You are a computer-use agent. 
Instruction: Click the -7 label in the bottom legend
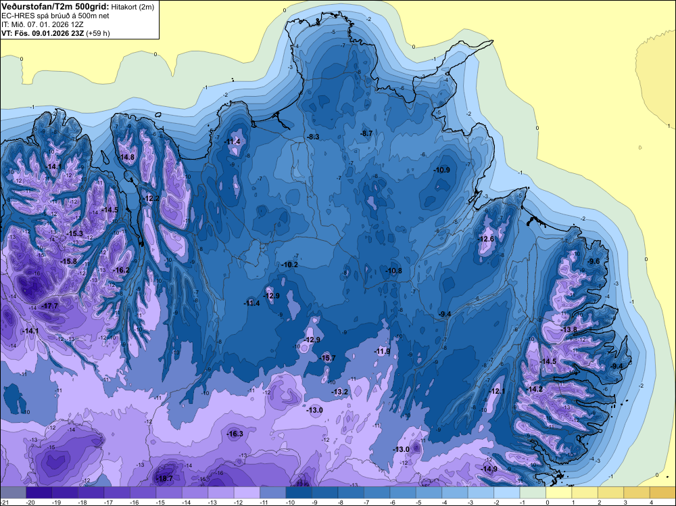(366, 502)
